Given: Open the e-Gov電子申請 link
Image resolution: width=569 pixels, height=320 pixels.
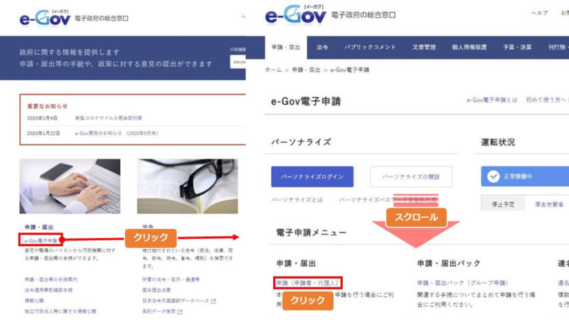Looking at the screenshot, I should 41,240.
